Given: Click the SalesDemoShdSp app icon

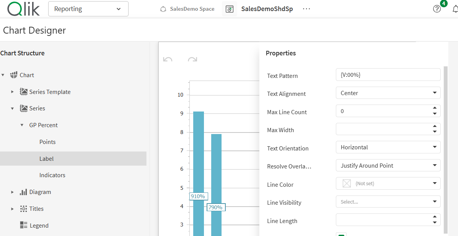Looking at the screenshot, I should click(x=230, y=9).
